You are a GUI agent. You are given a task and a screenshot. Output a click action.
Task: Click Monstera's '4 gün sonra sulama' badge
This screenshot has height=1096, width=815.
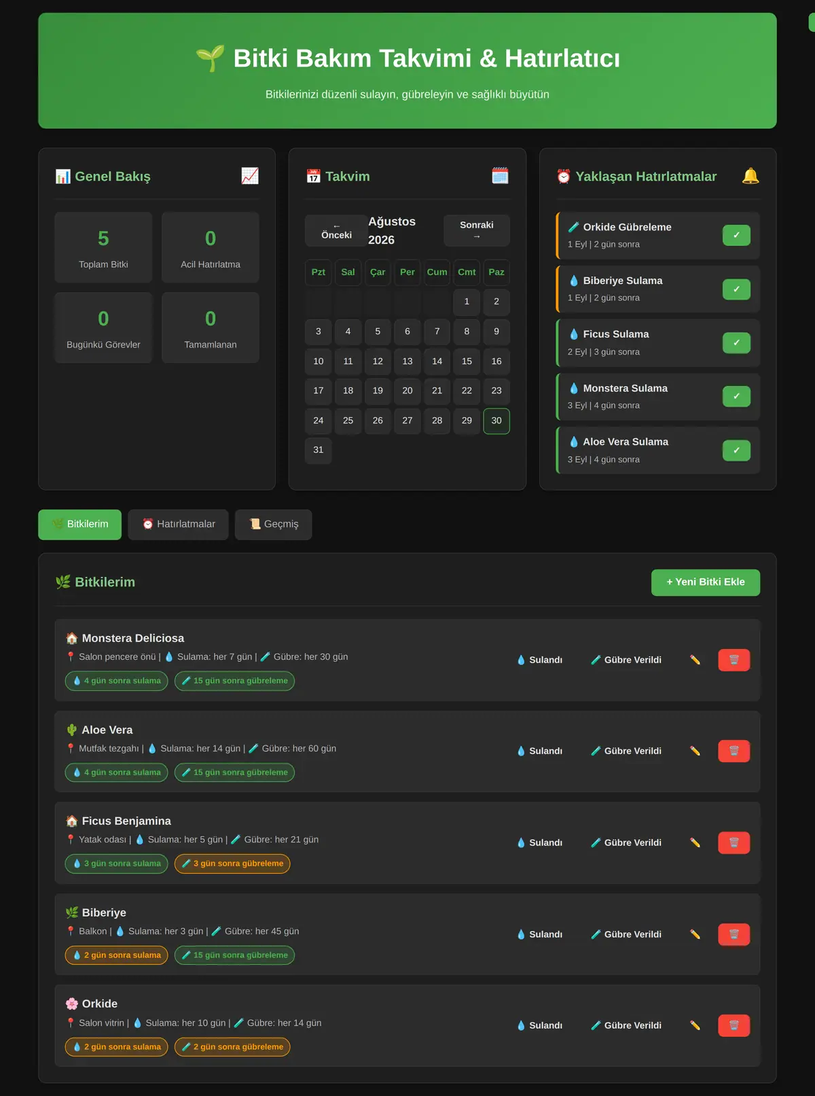pyautogui.click(x=116, y=681)
